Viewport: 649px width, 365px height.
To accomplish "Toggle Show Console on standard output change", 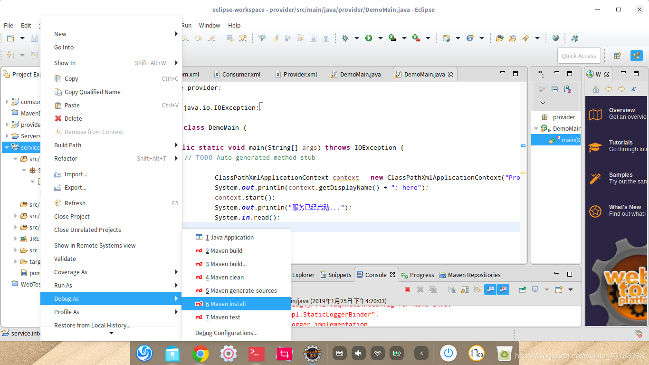I will click(x=490, y=289).
